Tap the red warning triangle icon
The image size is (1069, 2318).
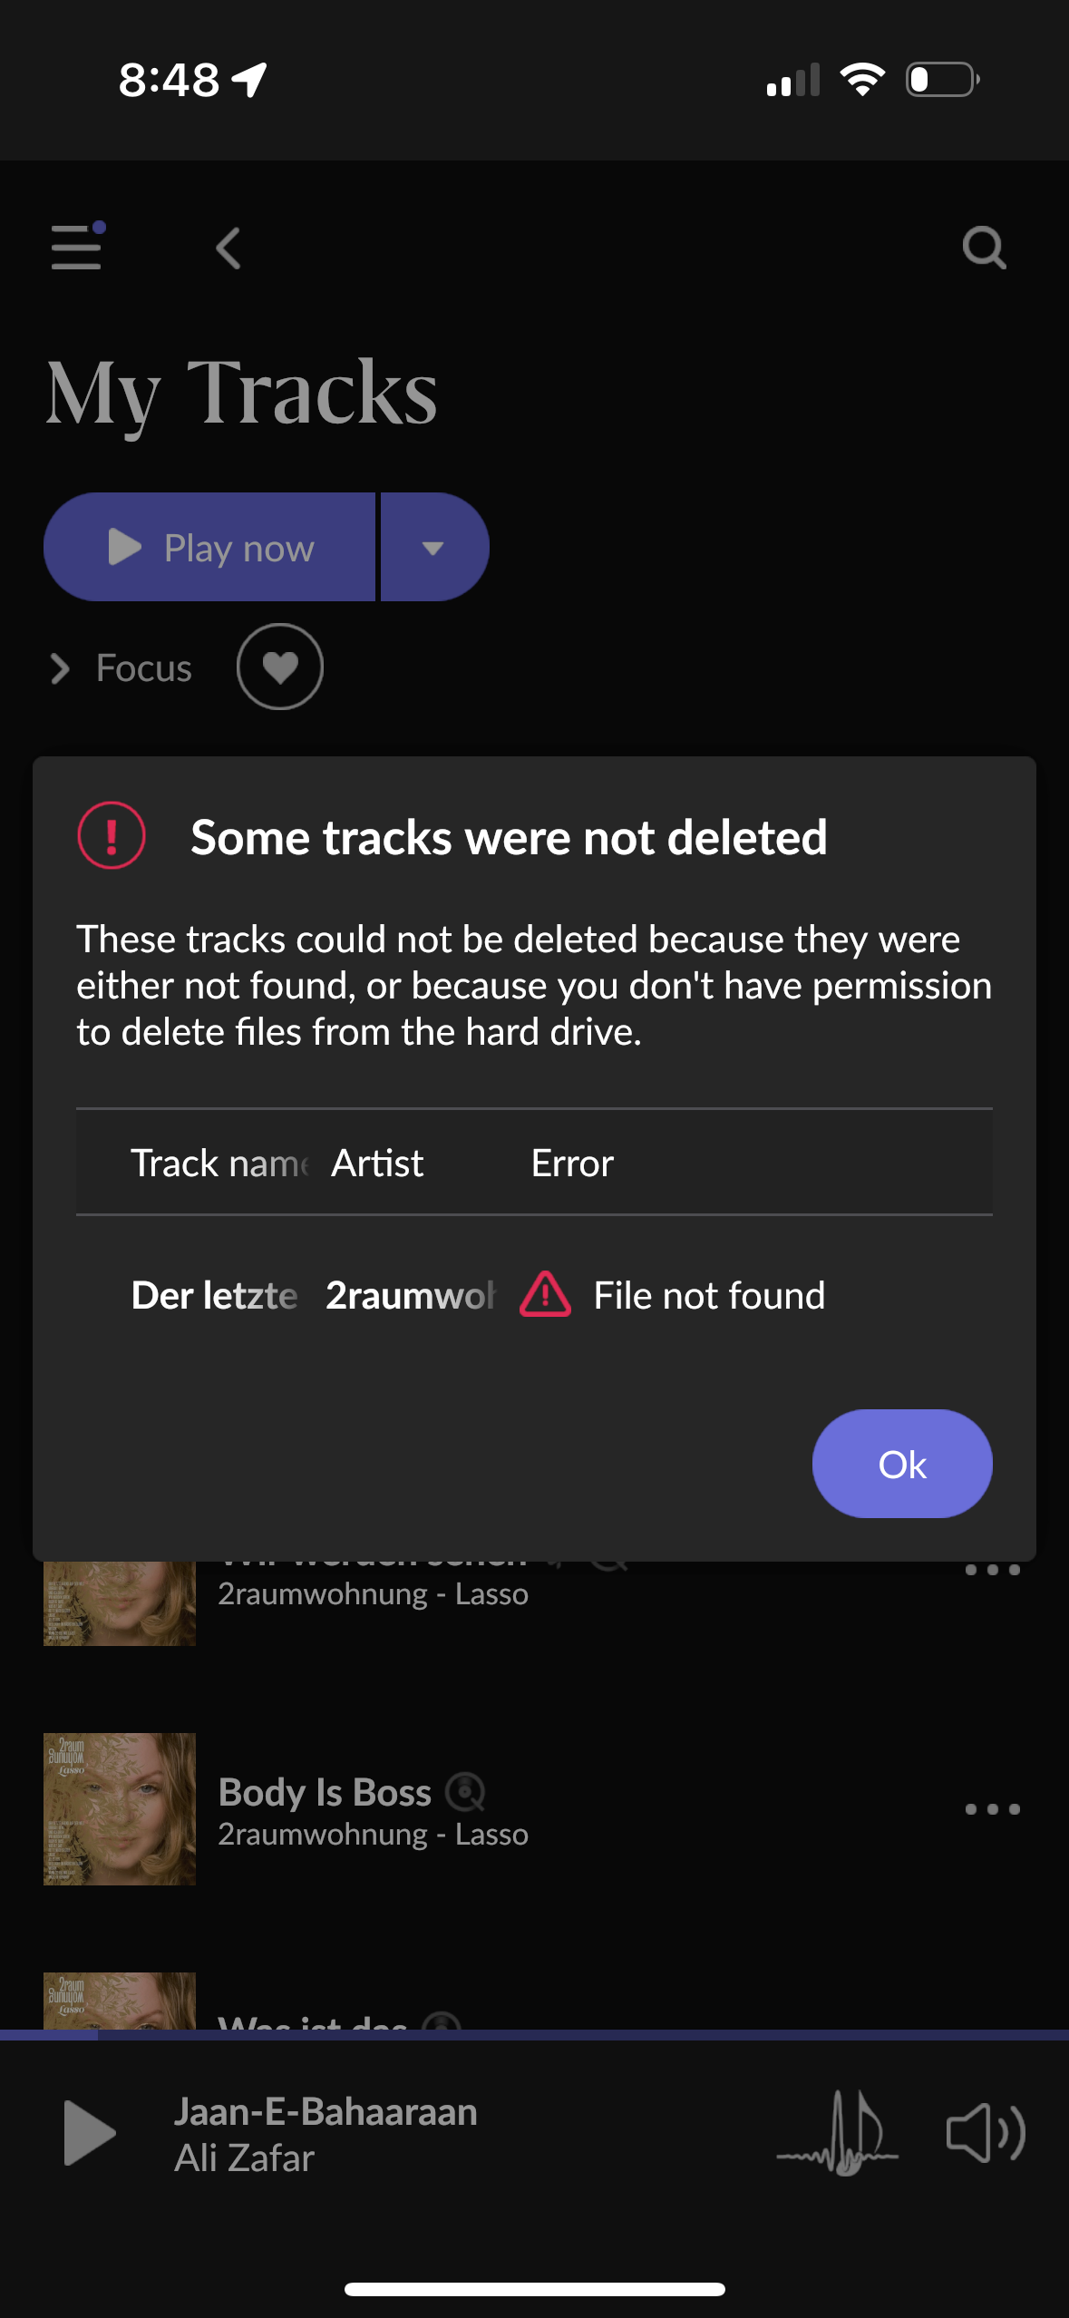click(x=545, y=1294)
